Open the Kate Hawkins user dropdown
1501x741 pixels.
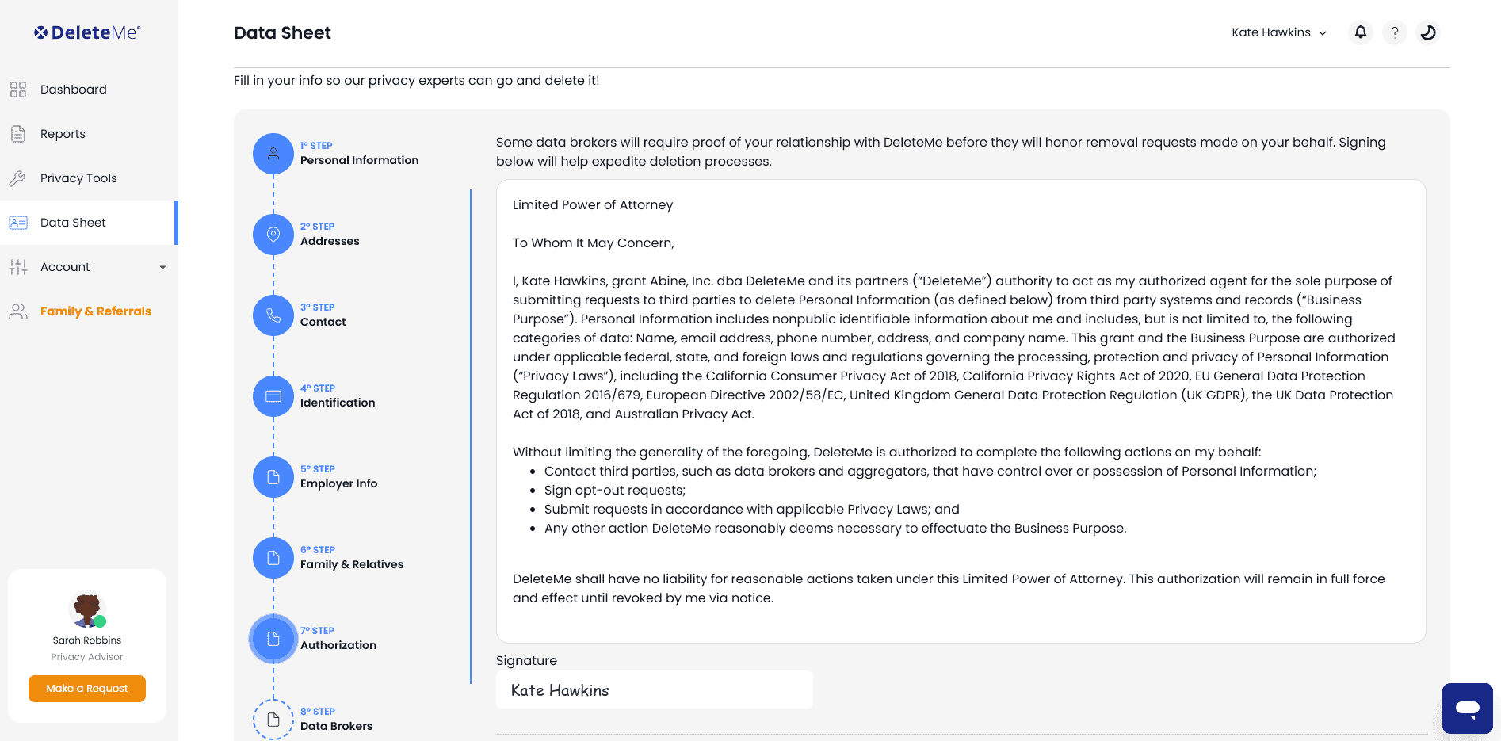click(1278, 32)
